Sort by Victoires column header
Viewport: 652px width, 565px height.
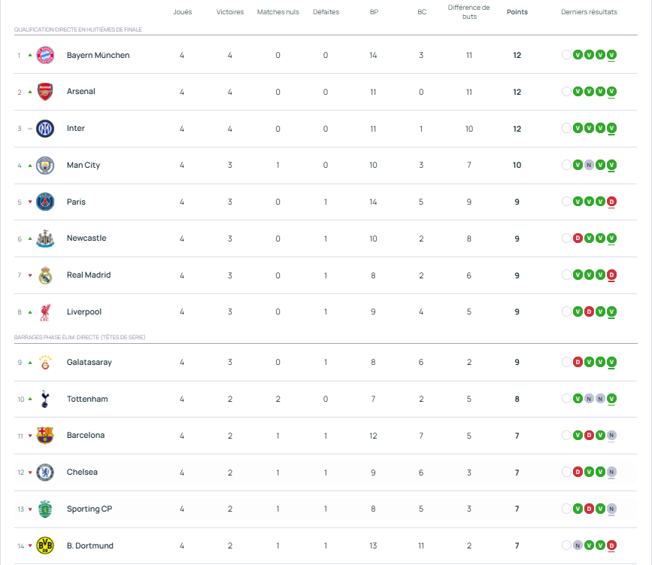[230, 12]
